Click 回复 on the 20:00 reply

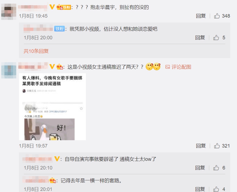(x=200, y=37)
